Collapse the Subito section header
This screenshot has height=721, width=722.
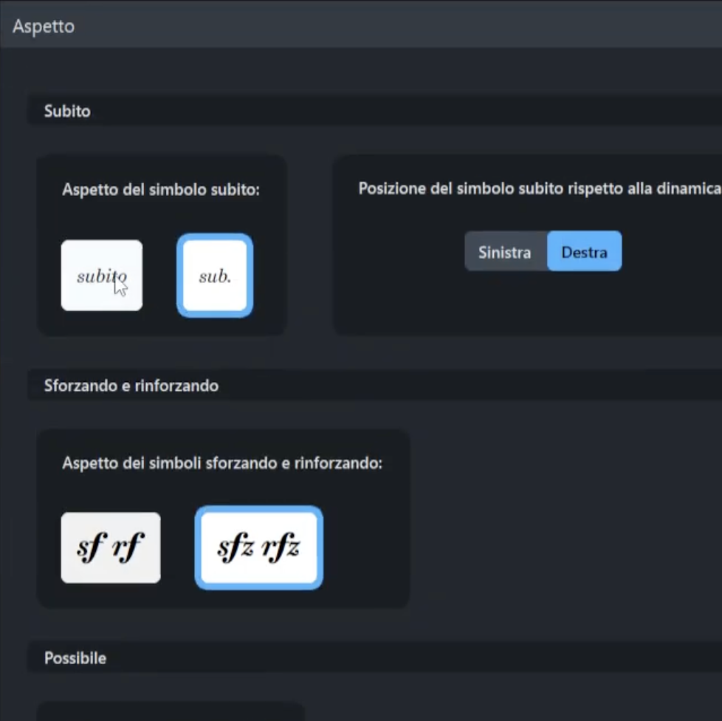[67, 112]
